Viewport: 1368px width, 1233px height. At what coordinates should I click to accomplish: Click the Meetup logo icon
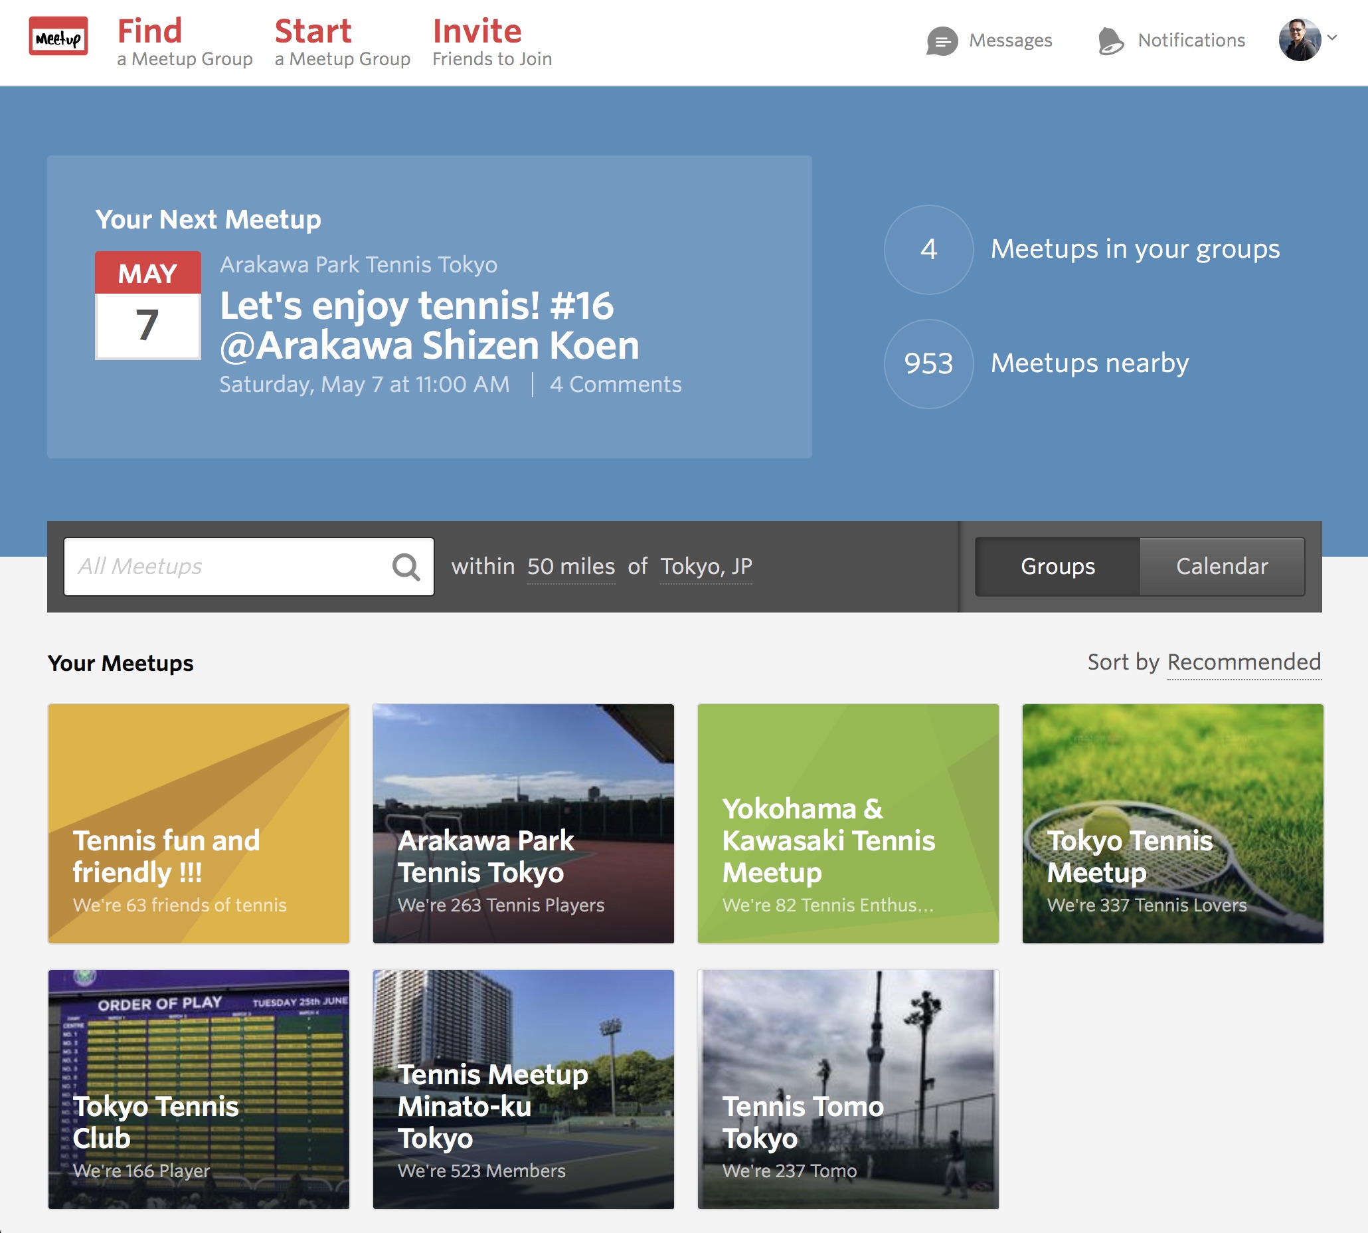(58, 37)
